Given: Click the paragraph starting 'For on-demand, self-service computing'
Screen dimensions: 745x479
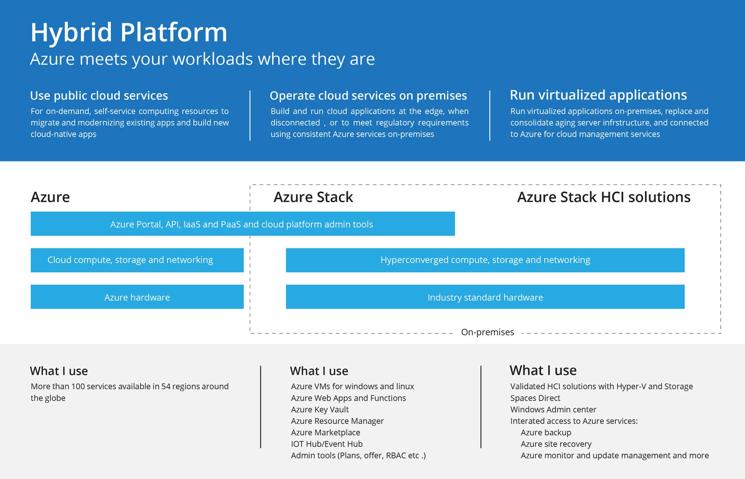Looking at the screenshot, I should [x=130, y=123].
